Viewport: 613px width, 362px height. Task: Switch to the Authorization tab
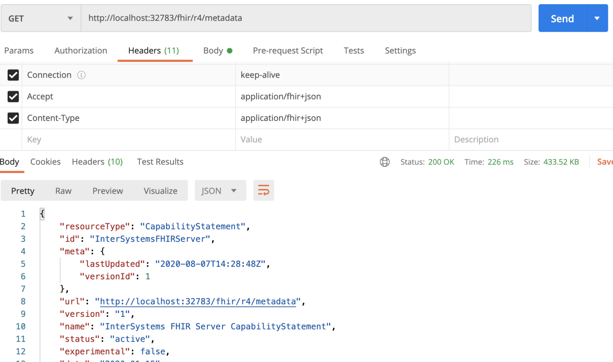pos(81,51)
